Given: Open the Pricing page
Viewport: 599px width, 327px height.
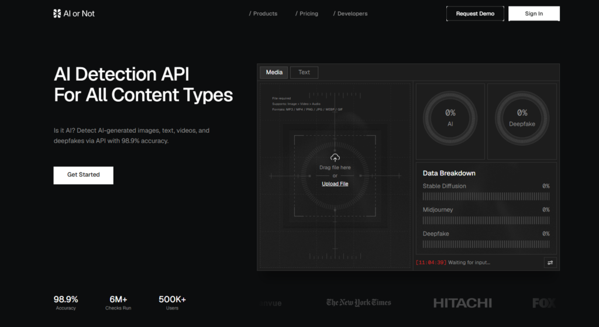Looking at the screenshot, I should 307,14.
